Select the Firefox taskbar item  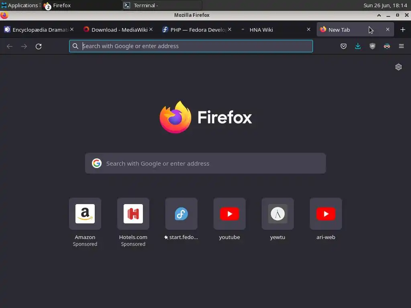click(82, 5)
